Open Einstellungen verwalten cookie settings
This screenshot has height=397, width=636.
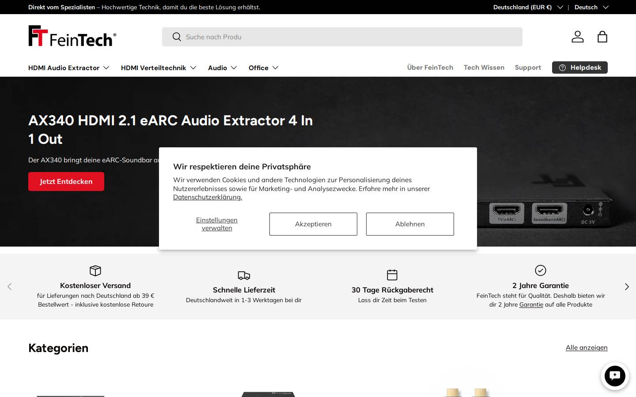click(x=217, y=224)
